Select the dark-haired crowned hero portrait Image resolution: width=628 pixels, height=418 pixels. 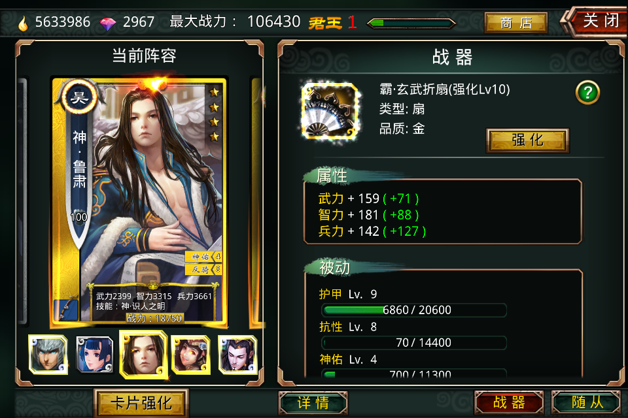pyautogui.click(x=237, y=355)
